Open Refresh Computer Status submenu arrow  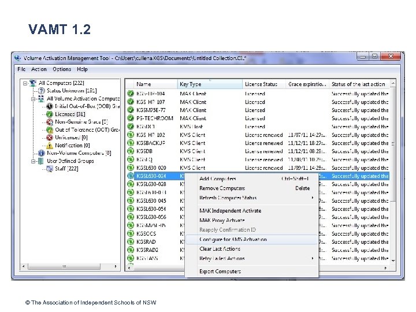point(313,198)
